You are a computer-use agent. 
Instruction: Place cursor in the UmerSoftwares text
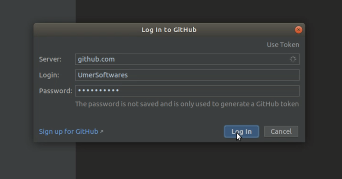tap(103, 75)
